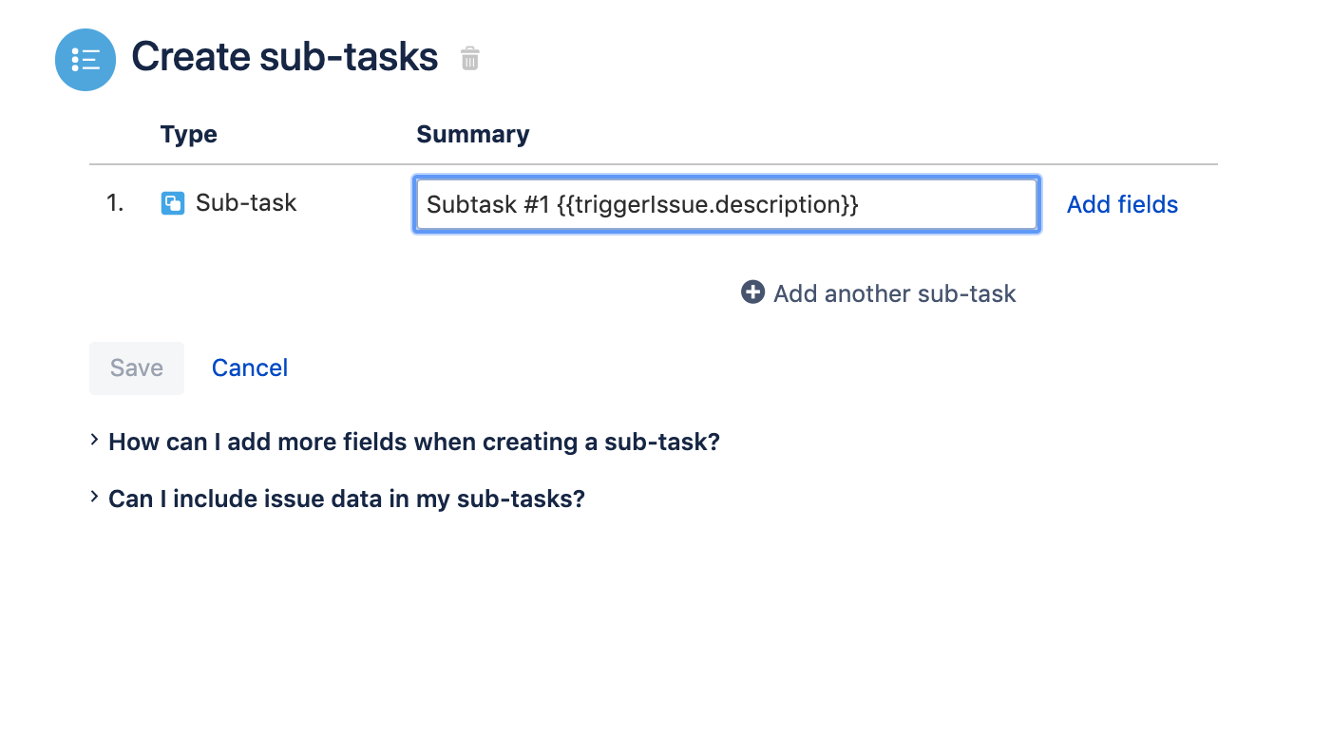The image size is (1332, 735).
Task: Click the row number label '1.'
Action: (114, 202)
